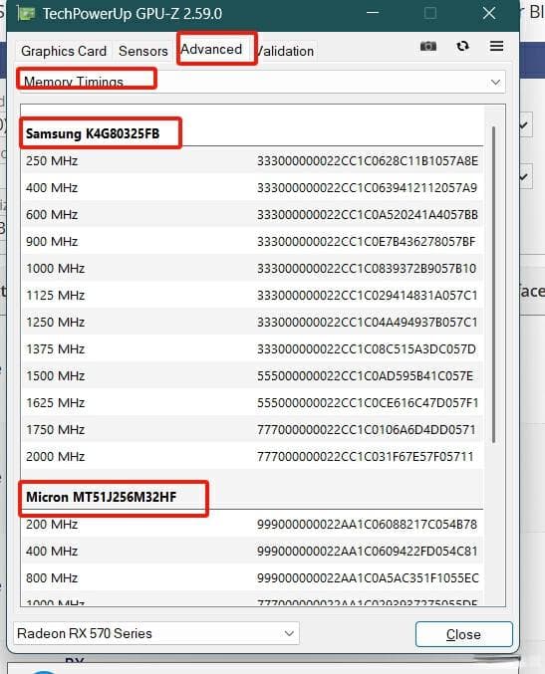Click the refresh icon in GPU-Z

point(463,46)
